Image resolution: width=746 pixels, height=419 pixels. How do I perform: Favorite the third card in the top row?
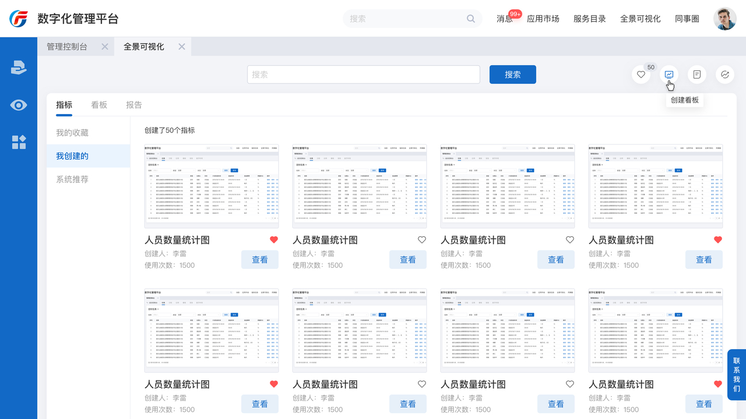click(x=570, y=240)
